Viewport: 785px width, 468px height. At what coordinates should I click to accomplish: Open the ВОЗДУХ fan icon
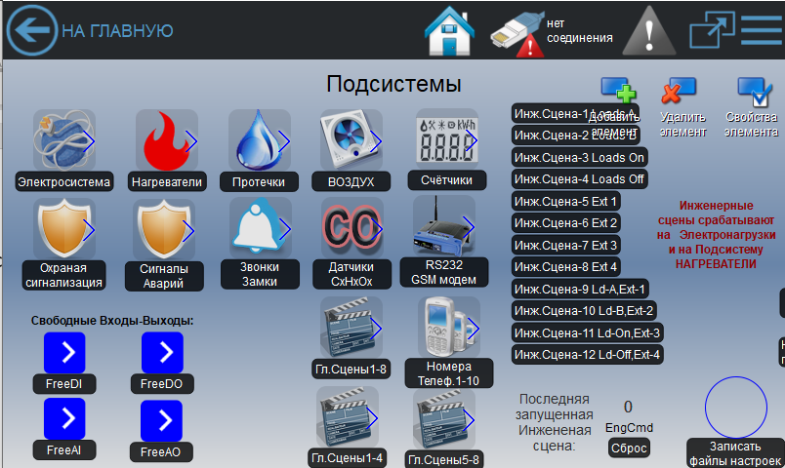tap(351, 140)
